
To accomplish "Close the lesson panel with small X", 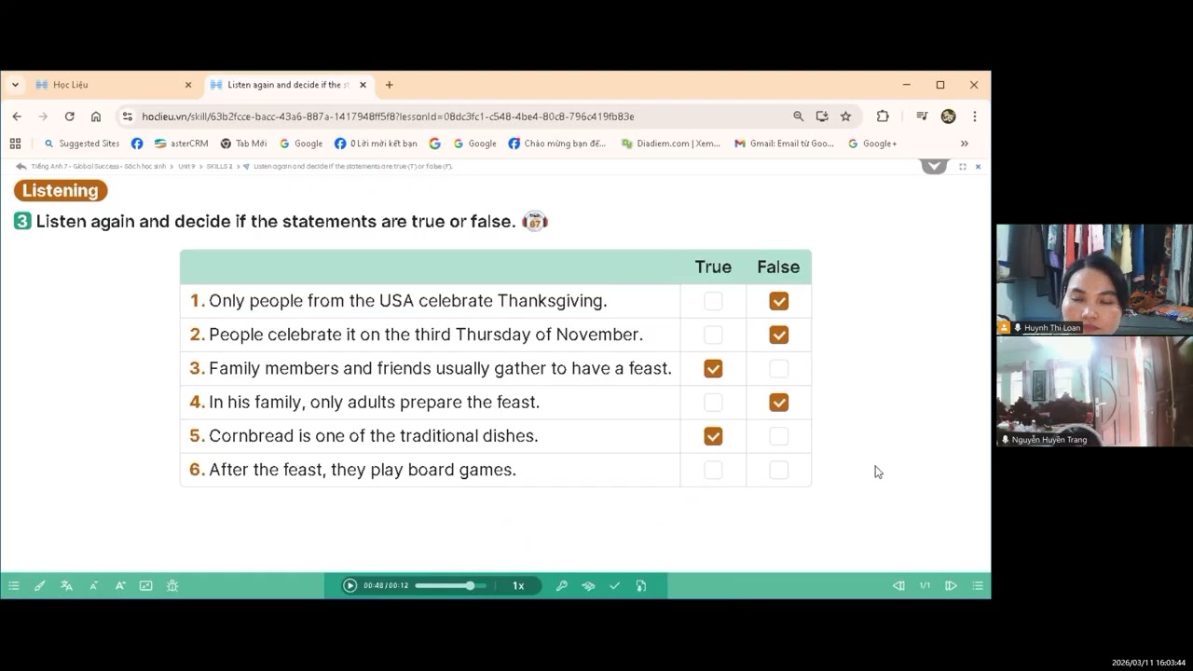I will coord(978,167).
